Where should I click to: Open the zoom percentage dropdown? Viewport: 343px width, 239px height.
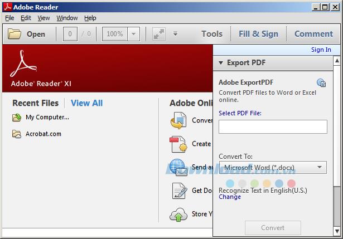click(133, 34)
